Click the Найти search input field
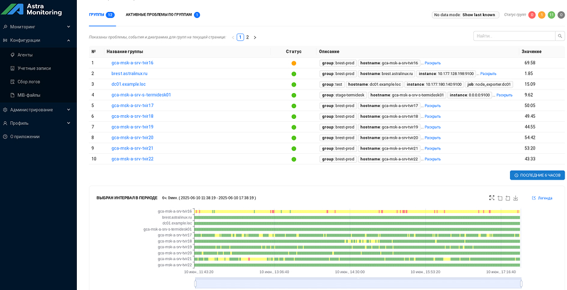Image resolution: width=567 pixels, height=290 pixels. (x=514, y=36)
